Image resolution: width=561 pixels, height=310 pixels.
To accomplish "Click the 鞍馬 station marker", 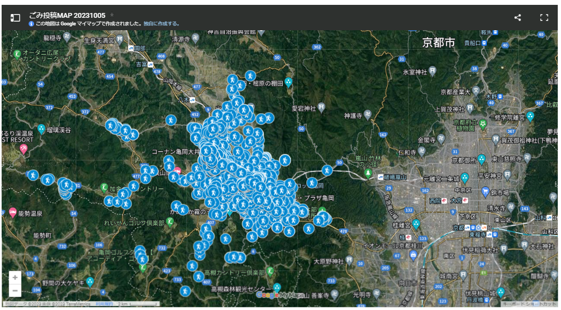I will [495, 32].
